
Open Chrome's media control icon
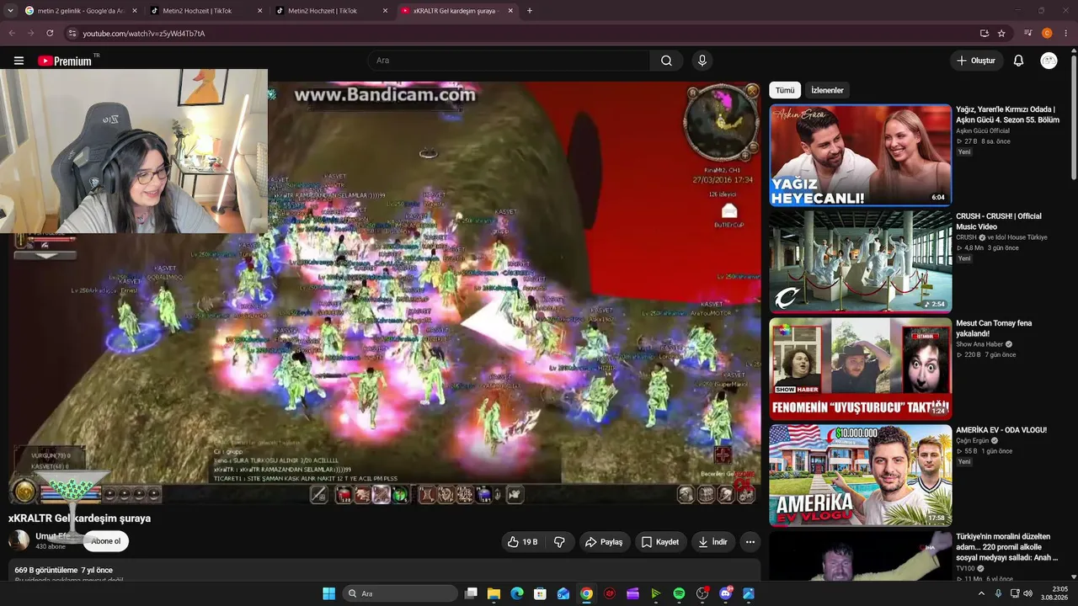pyautogui.click(x=1027, y=33)
